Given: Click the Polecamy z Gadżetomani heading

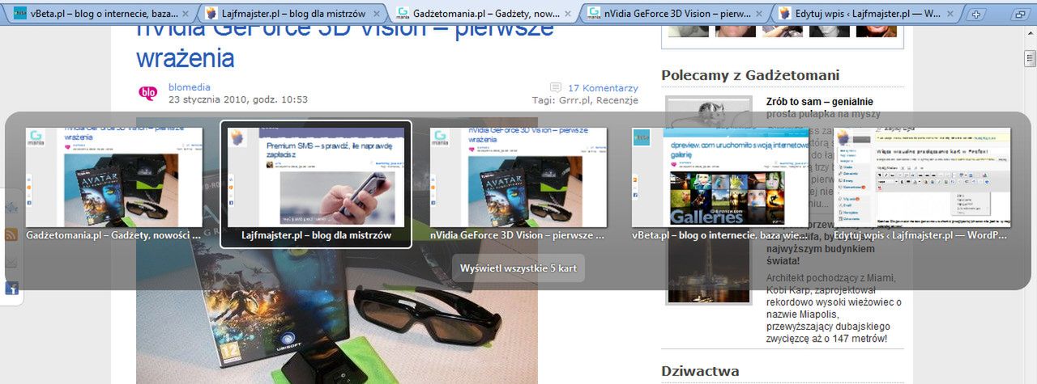Looking at the screenshot, I should pos(750,75).
